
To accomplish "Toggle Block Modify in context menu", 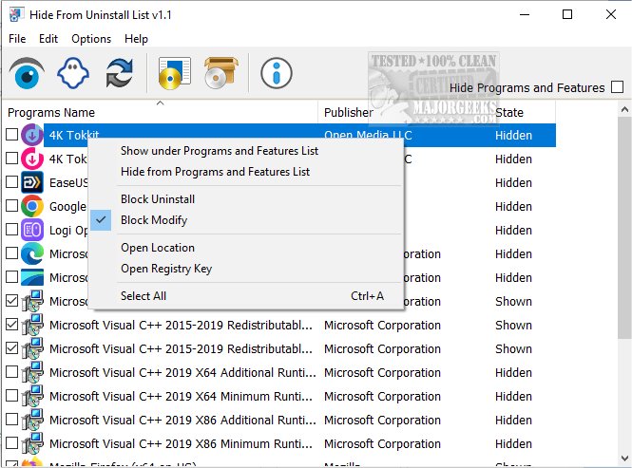I will point(246,220).
